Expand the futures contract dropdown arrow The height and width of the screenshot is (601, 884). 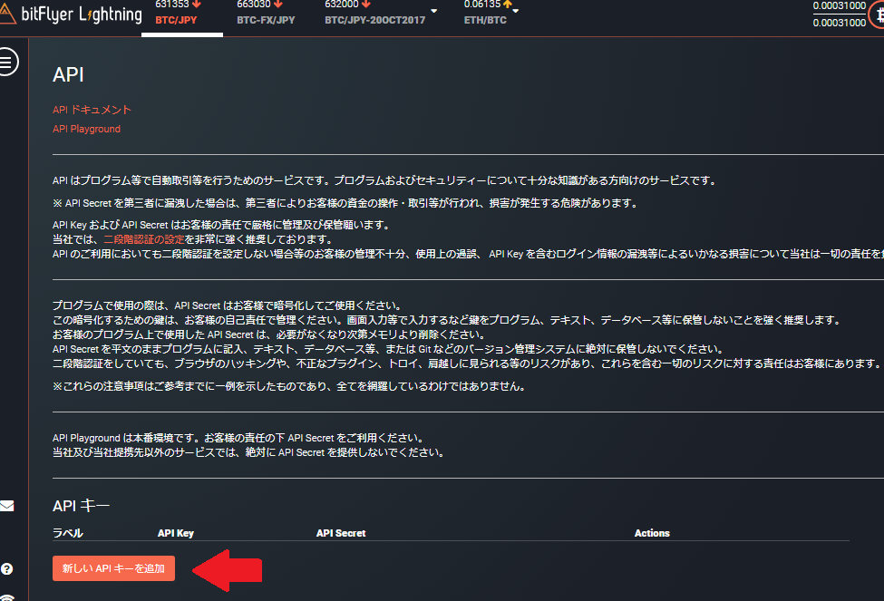[x=433, y=11]
